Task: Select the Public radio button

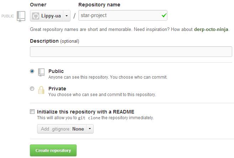Action: coord(32,71)
